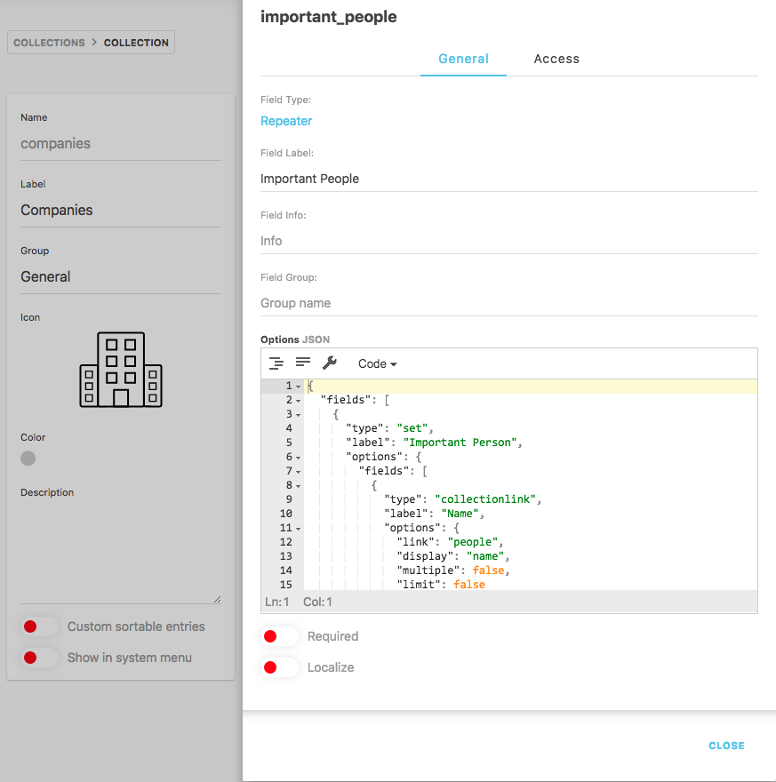Screen dimensions: 776x782
Task: Click "Important Person" string in editor
Action: 460,443
